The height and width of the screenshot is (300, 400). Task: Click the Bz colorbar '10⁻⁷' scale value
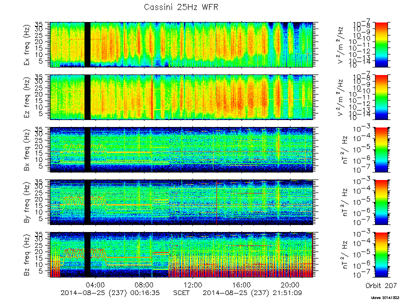tap(362, 275)
